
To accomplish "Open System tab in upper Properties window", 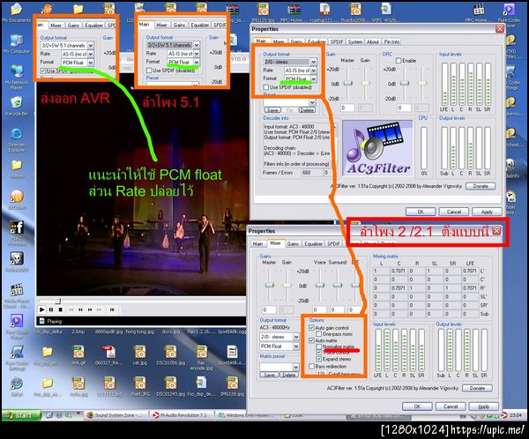I will tap(355, 41).
